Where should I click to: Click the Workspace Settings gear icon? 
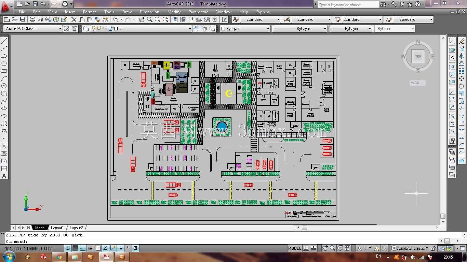tap(67, 29)
